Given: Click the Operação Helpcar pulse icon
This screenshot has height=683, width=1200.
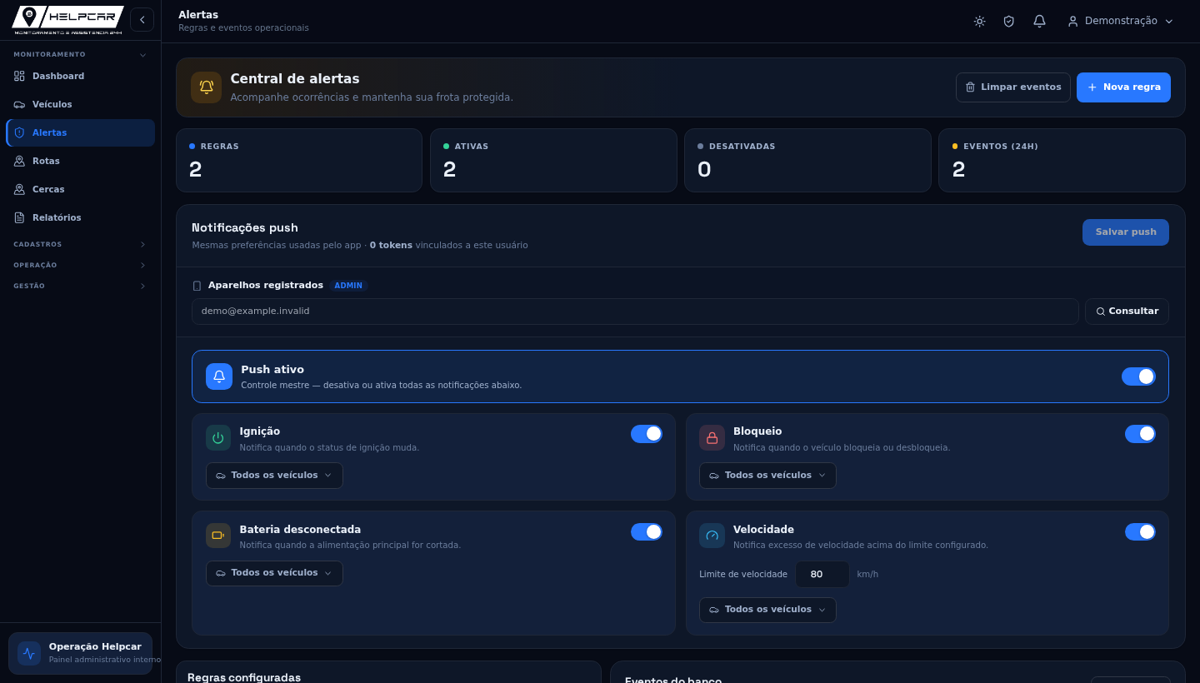Looking at the screenshot, I should click(29, 653).
